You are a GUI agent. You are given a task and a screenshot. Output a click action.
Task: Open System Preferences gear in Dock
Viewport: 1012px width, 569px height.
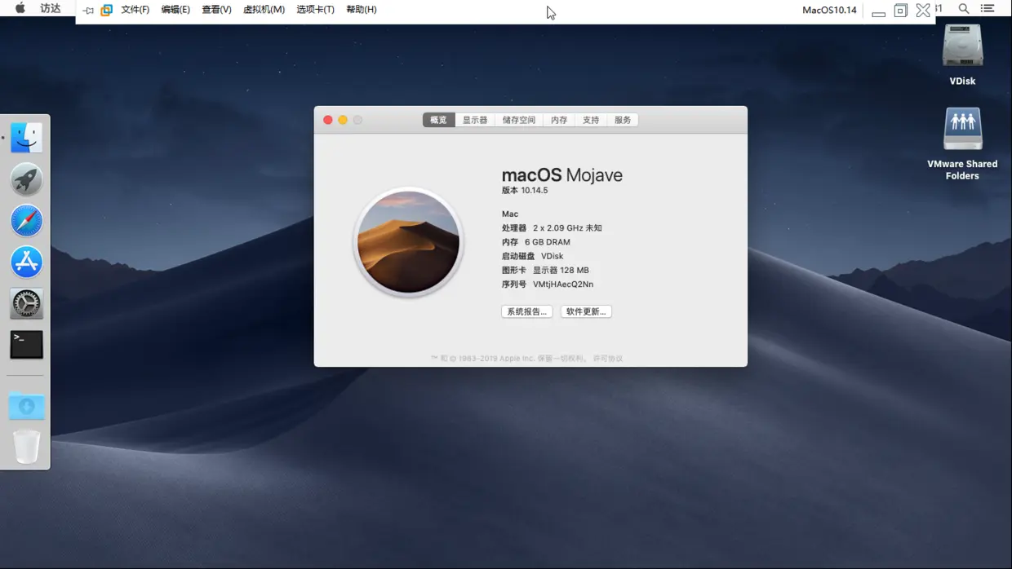[26, 303]
